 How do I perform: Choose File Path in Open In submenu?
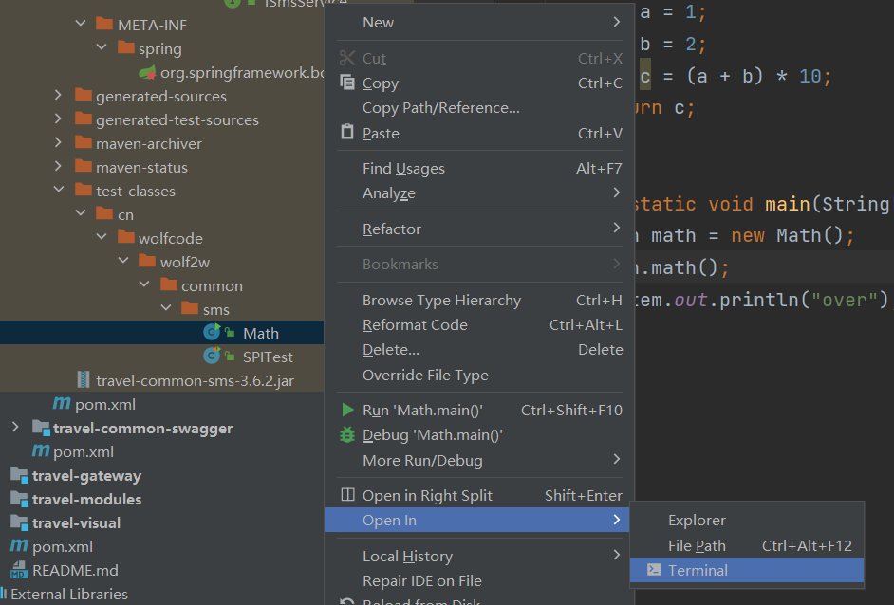click(x=747, y=546)
